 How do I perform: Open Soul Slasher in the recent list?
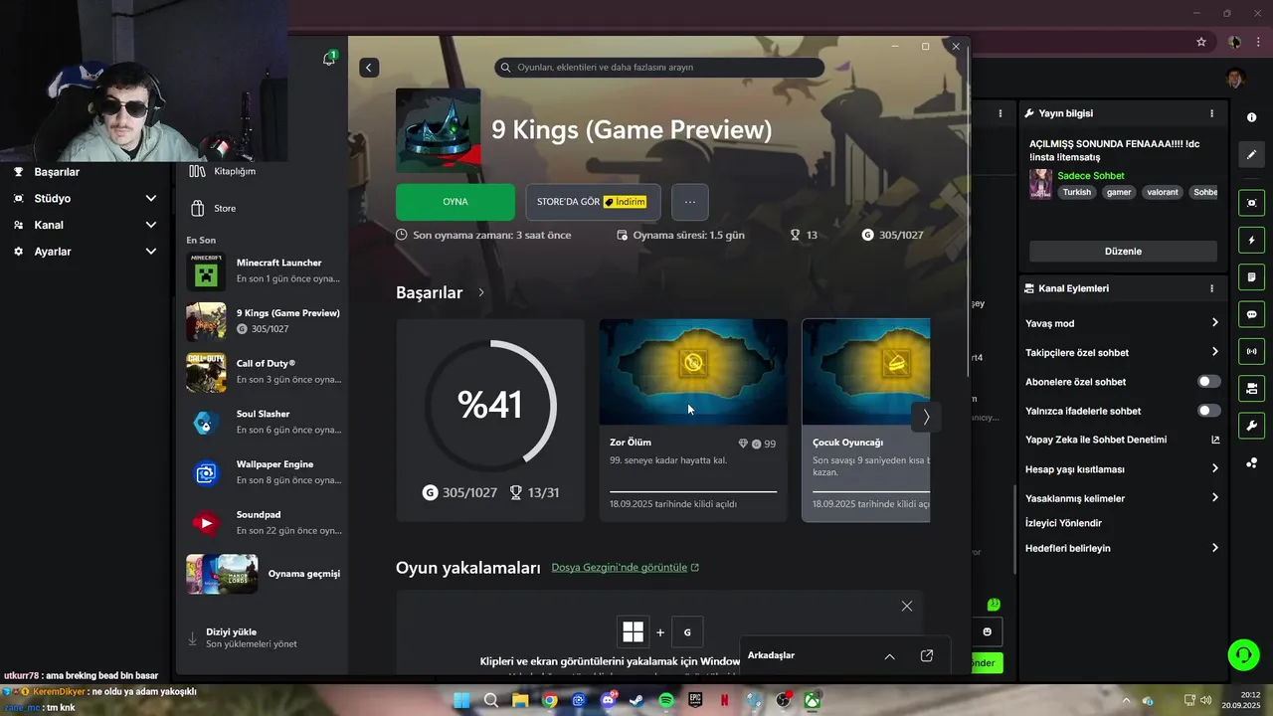tap(265, 423)
